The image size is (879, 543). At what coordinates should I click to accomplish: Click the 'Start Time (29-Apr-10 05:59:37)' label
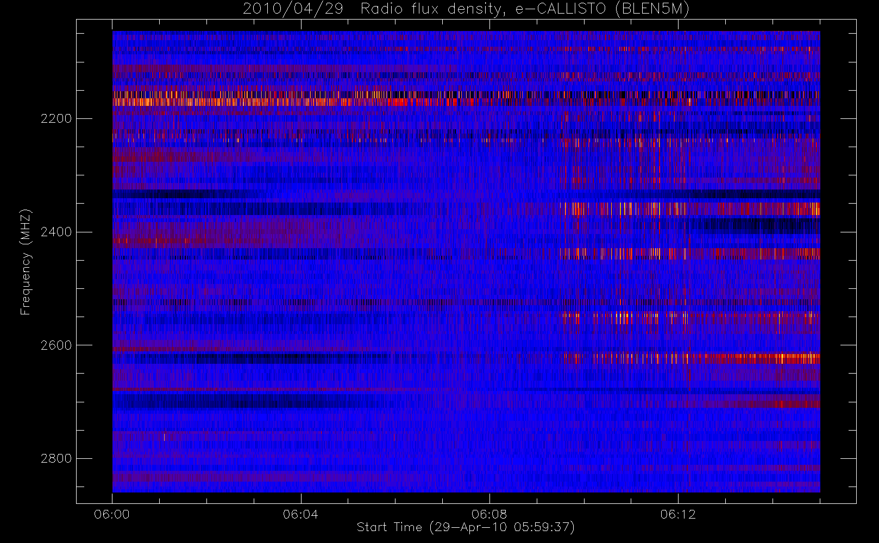point(466,527)
